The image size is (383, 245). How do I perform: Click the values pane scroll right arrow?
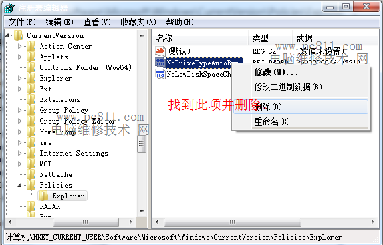(373, 222)
